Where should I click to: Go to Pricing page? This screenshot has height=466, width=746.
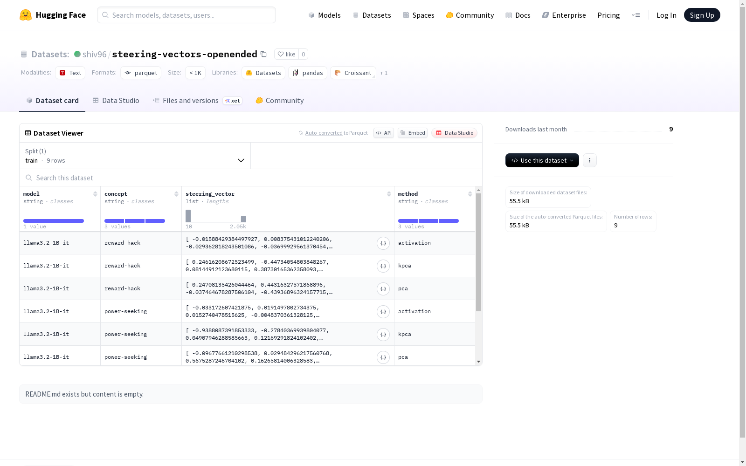click(x=608, y=15)
